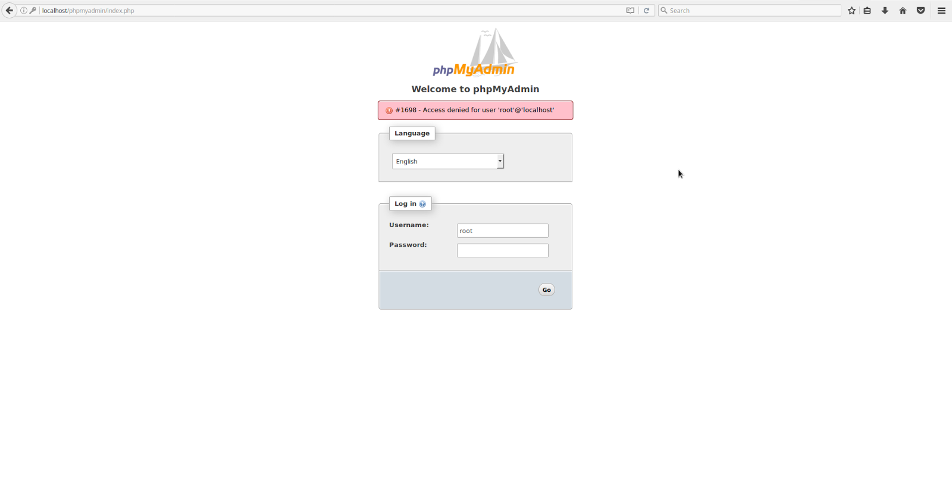Click the Password: label
The width and height of the screenshot is (952, 494).
pyautogui.click(x=408, y=244)
